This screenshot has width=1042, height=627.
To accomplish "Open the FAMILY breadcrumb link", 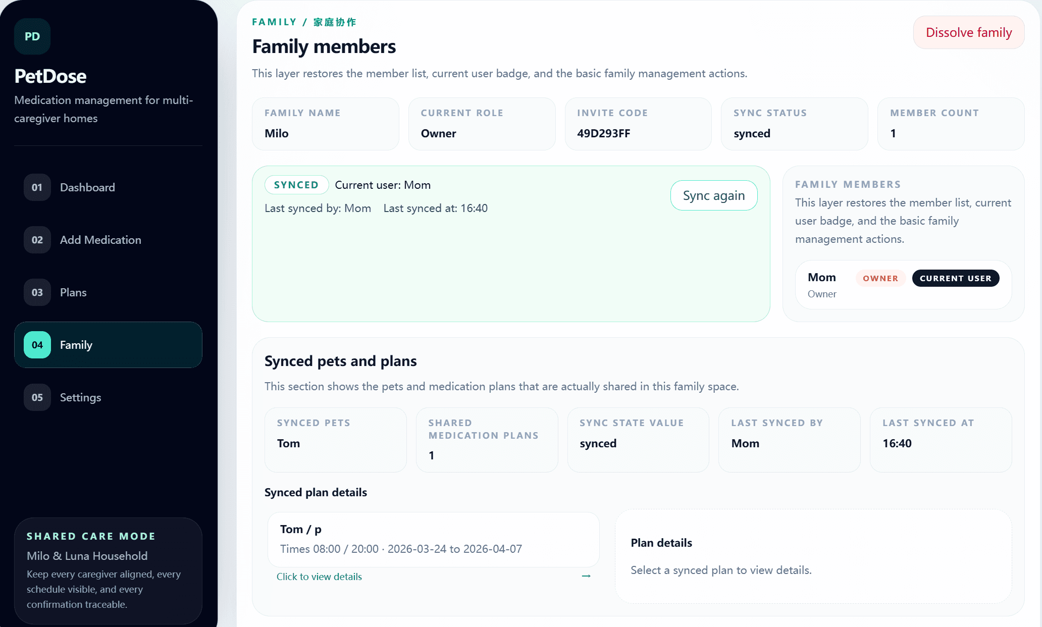I will pos(274,22).
